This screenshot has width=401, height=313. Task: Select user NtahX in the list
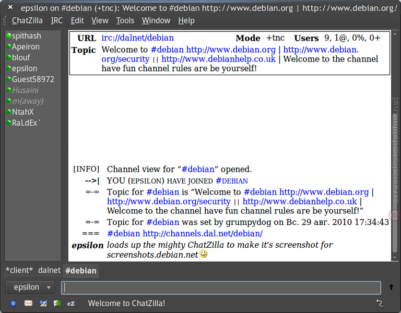pos(33,112)
